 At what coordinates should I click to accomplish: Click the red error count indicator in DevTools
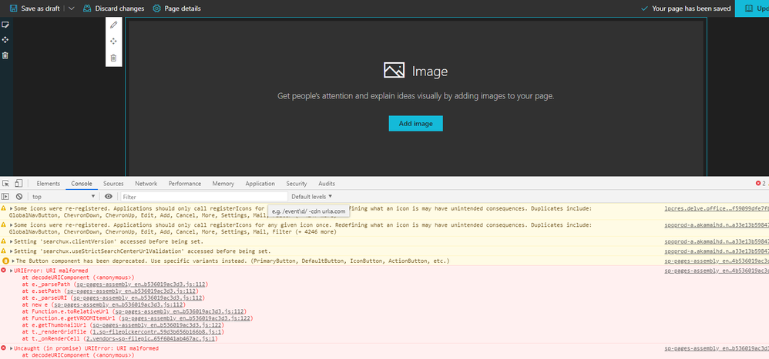pos(761,184)
